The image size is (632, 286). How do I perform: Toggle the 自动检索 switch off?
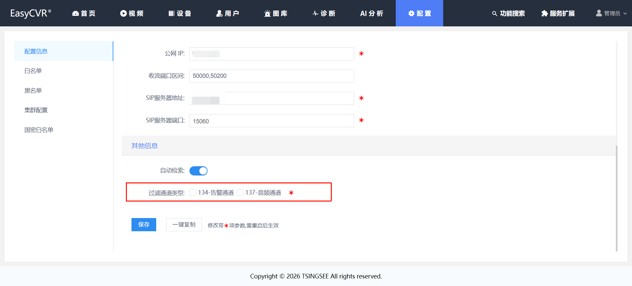[x=198, y=171]
